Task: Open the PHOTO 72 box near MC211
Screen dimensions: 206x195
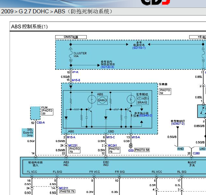Action: pyautogui.click(x=67, y=191)
